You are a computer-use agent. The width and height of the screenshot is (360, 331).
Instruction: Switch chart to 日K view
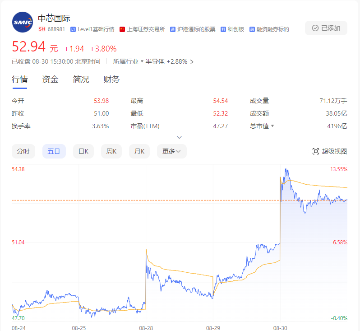point(83,151)
